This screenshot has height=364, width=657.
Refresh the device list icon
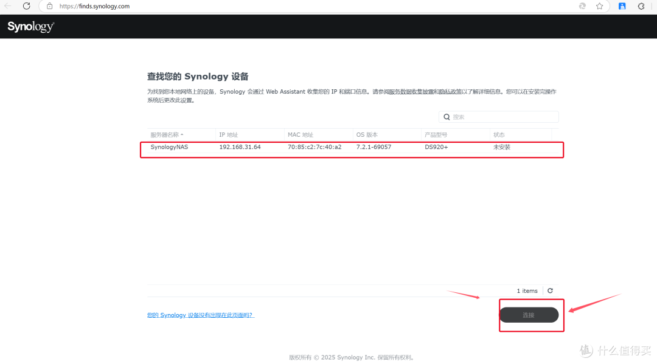[550, 291]
